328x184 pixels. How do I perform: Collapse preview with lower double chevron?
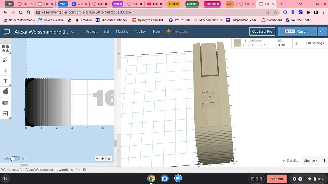click(119, 151)
